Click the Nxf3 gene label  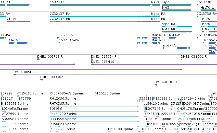(165, 7)
